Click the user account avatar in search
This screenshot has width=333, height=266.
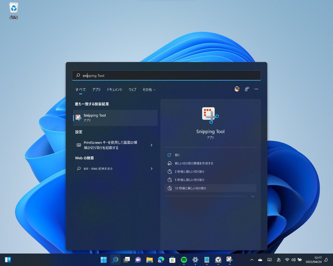point(237,89)
